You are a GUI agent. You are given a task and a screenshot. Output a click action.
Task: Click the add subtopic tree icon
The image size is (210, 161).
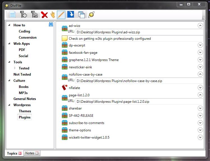click(34, 15)
